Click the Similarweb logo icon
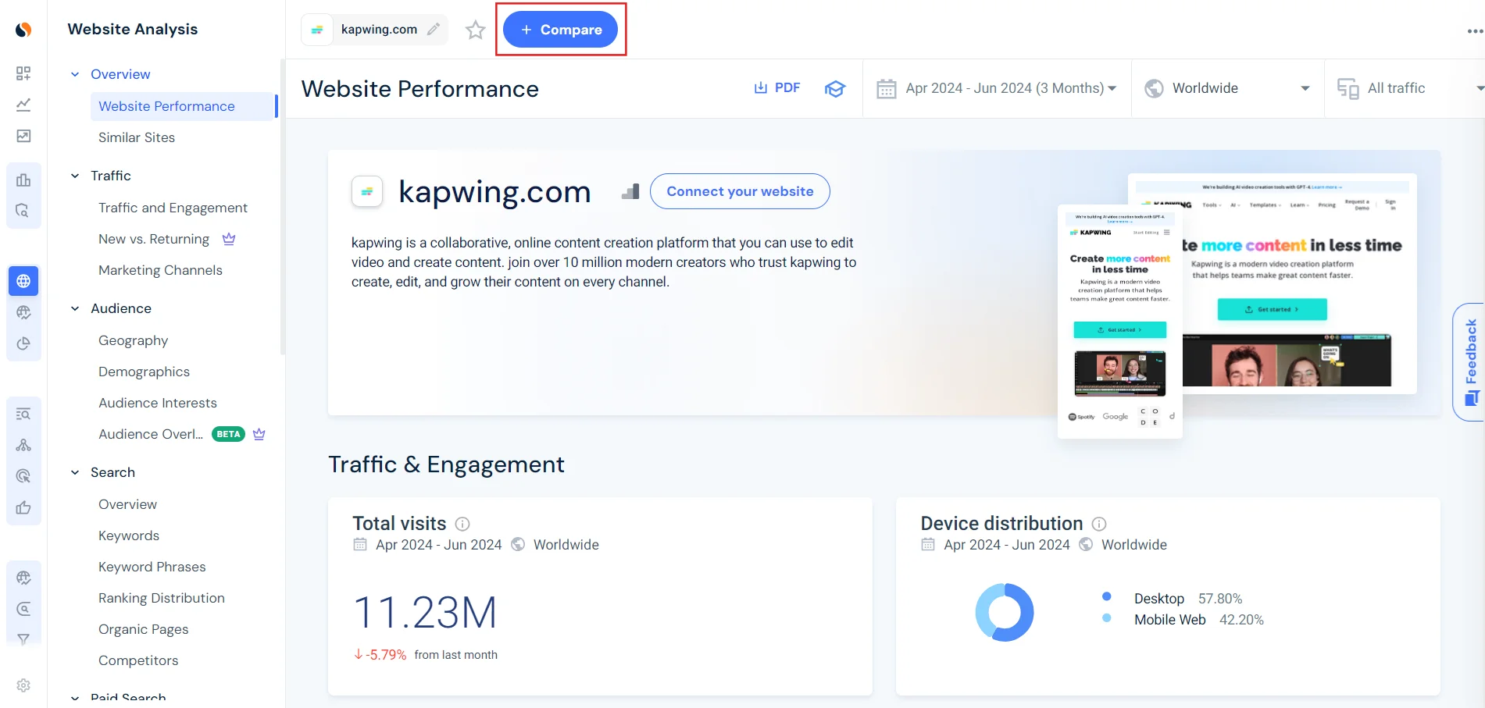 pos(23,30)
